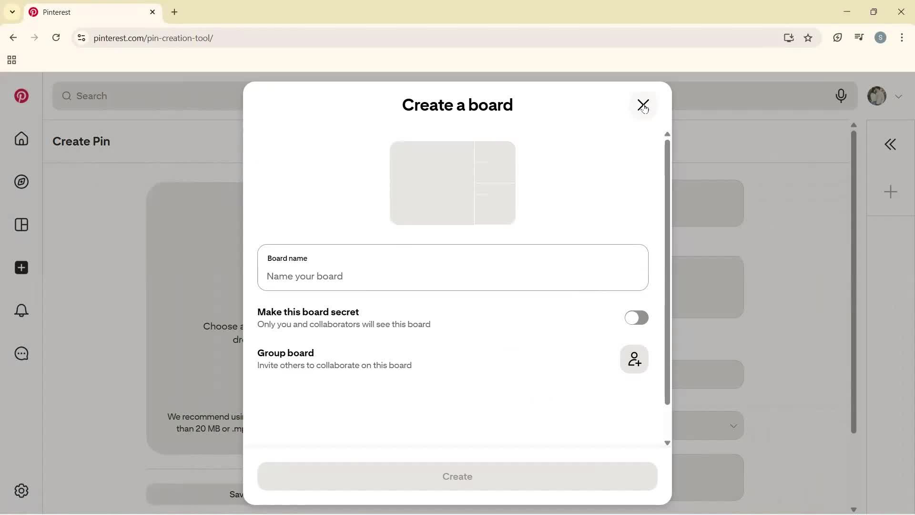Enable Make this board secret
The height and width of the screenshot is (515, 915).
[x=637, y=318]
